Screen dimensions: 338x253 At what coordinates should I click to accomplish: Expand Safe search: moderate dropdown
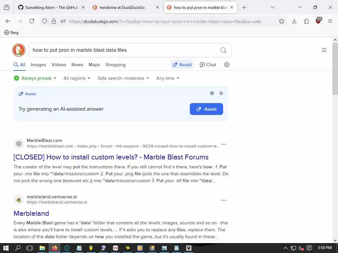click(x=123, y=78)
